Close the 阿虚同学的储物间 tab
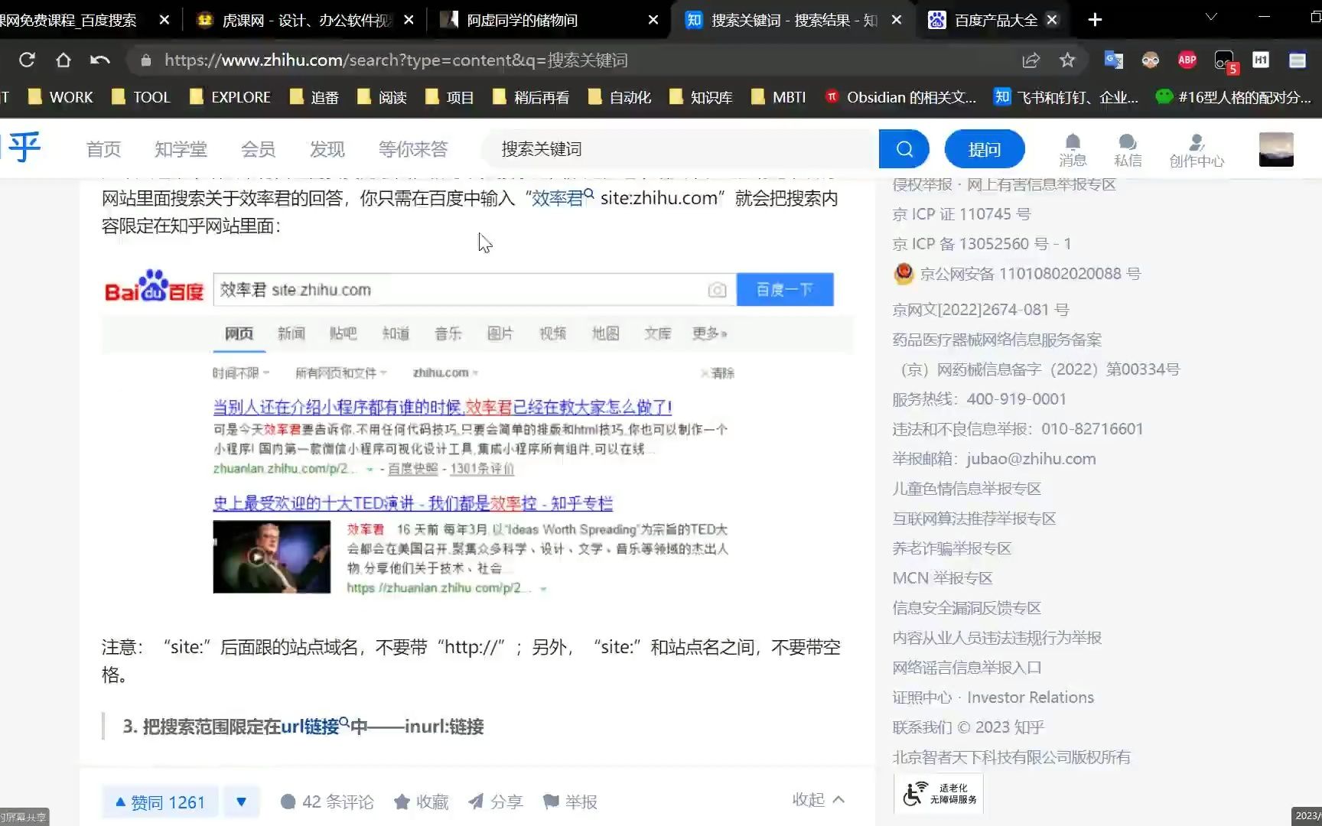Screen dimensions: 1322x826 click(x=653, y=20)
